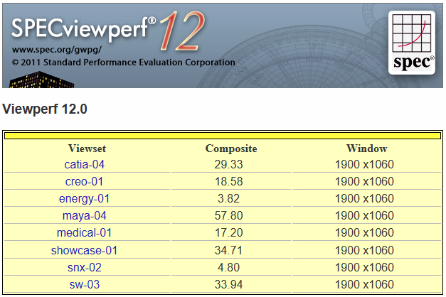This screenshot has width=446, height=297.
Task: Select the composite score 34.71
Action: (228, 250)
